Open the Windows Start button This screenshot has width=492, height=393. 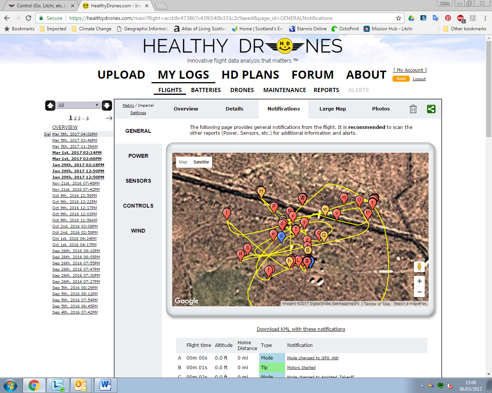click(10, 385)
